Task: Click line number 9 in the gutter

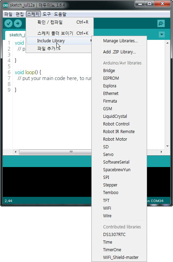Action: point(9,90)
